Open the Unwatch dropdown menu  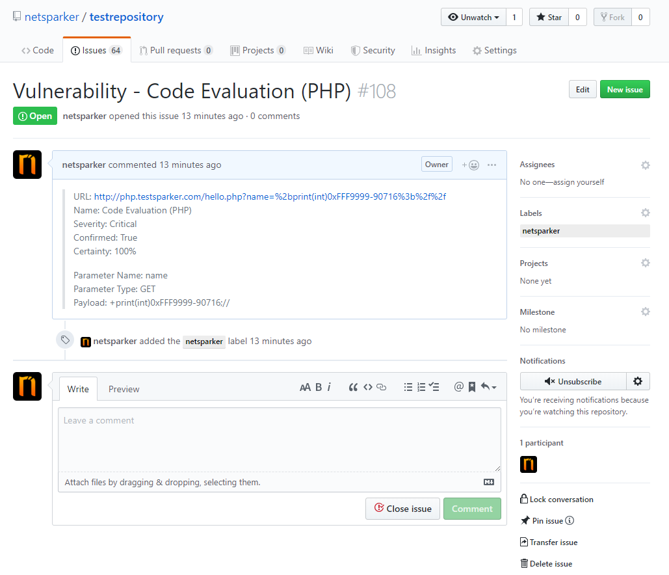[473, 17]
